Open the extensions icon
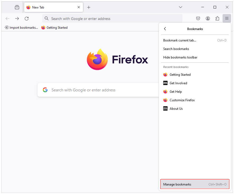This screenshot has width=234, height=194. 217,18
